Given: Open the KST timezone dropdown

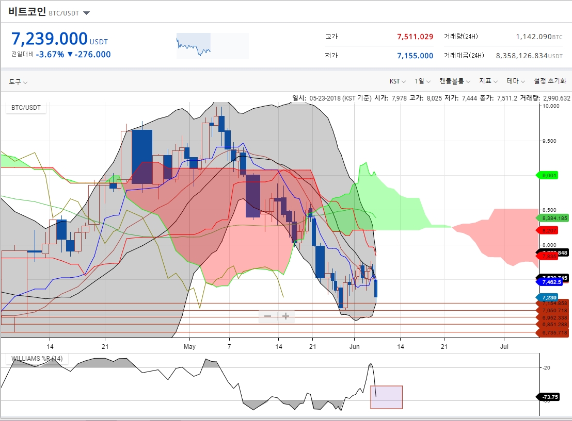Looking at the screenshot, I should click(x=398, y=81).
